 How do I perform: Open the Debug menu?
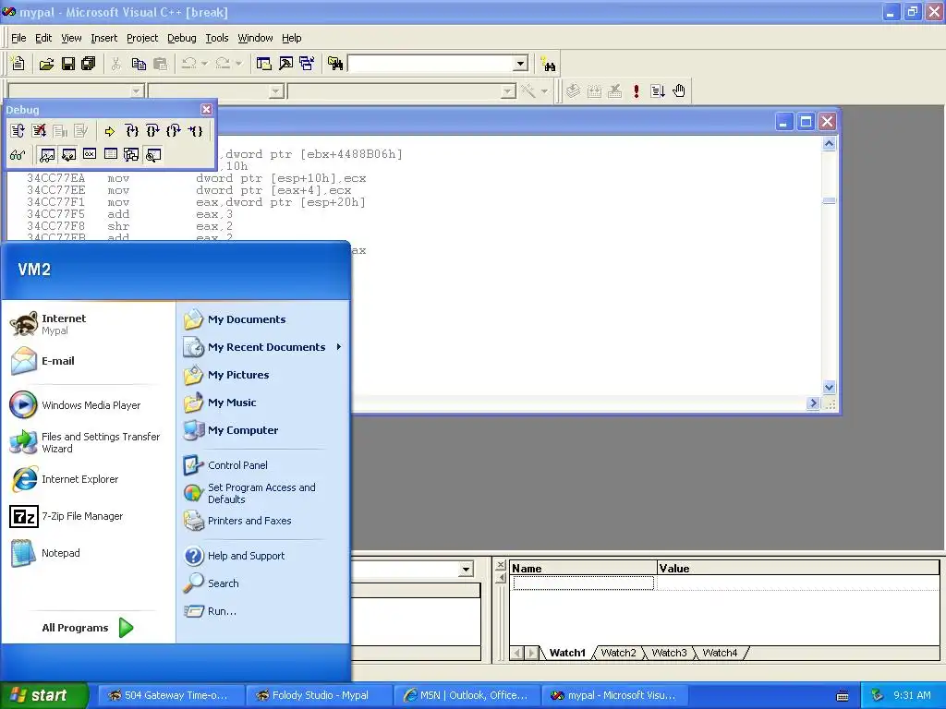(182, 38)
